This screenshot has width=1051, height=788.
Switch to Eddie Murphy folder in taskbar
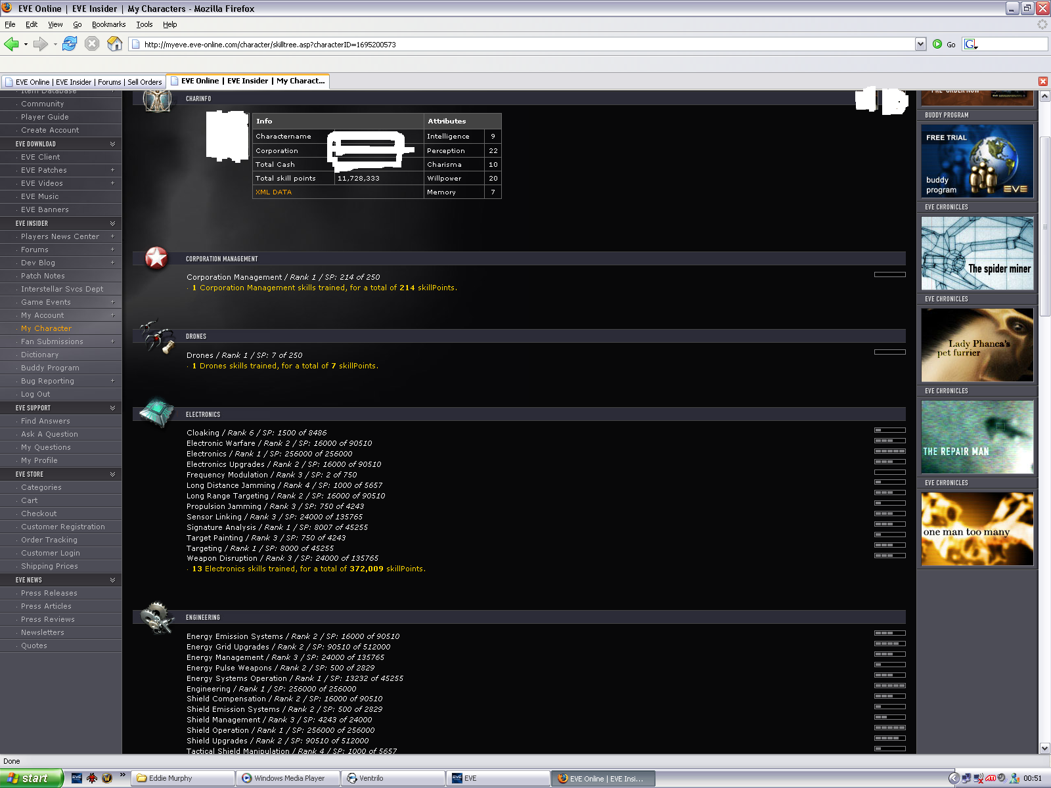(x=183, y=778)
